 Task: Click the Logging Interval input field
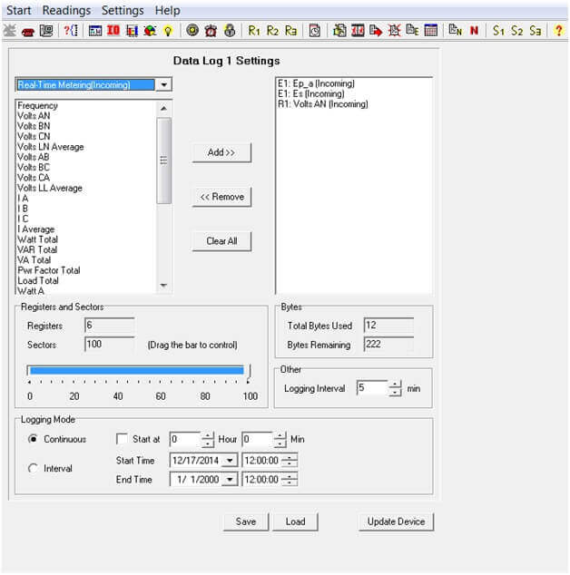(x=371, y=388)
